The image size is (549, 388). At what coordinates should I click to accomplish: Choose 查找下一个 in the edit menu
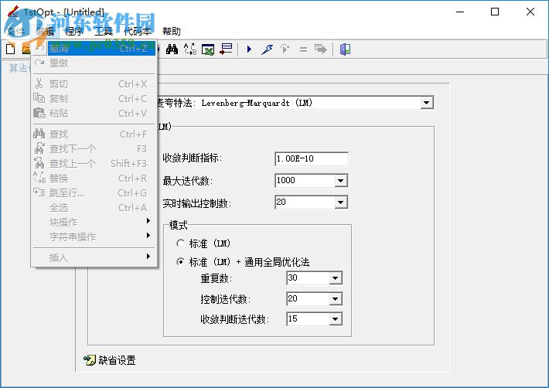94,148
